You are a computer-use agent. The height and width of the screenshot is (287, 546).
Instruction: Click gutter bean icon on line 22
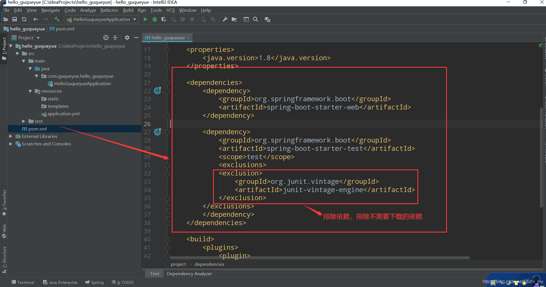pos(158,91)
